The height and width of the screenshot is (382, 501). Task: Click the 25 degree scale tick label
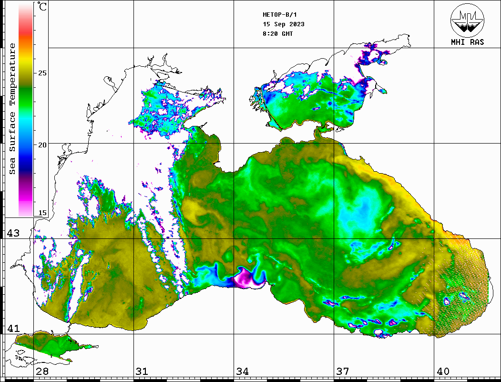(42, 73)
